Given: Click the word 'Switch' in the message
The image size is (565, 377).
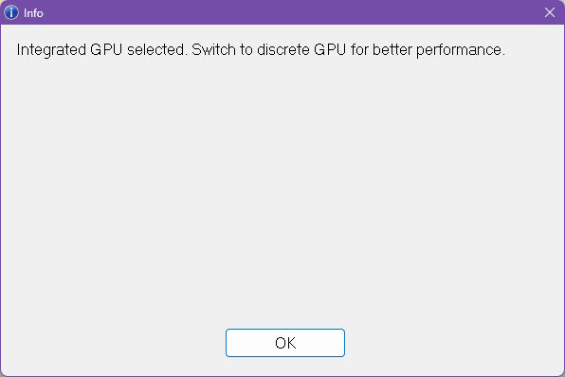Looking at the screenshot, I should tap(213, 49).
